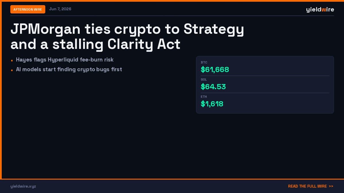The width and height of the screenshot is (344, 193).
Task: Open the Hayes flags Hyperliquid fee-burn bullet
Action: (65, 60)
